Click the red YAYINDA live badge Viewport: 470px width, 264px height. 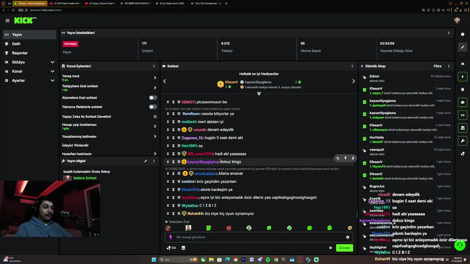[x=70, y=44]
